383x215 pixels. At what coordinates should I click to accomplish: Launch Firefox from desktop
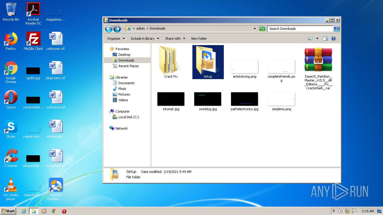[x=11, y=41]
